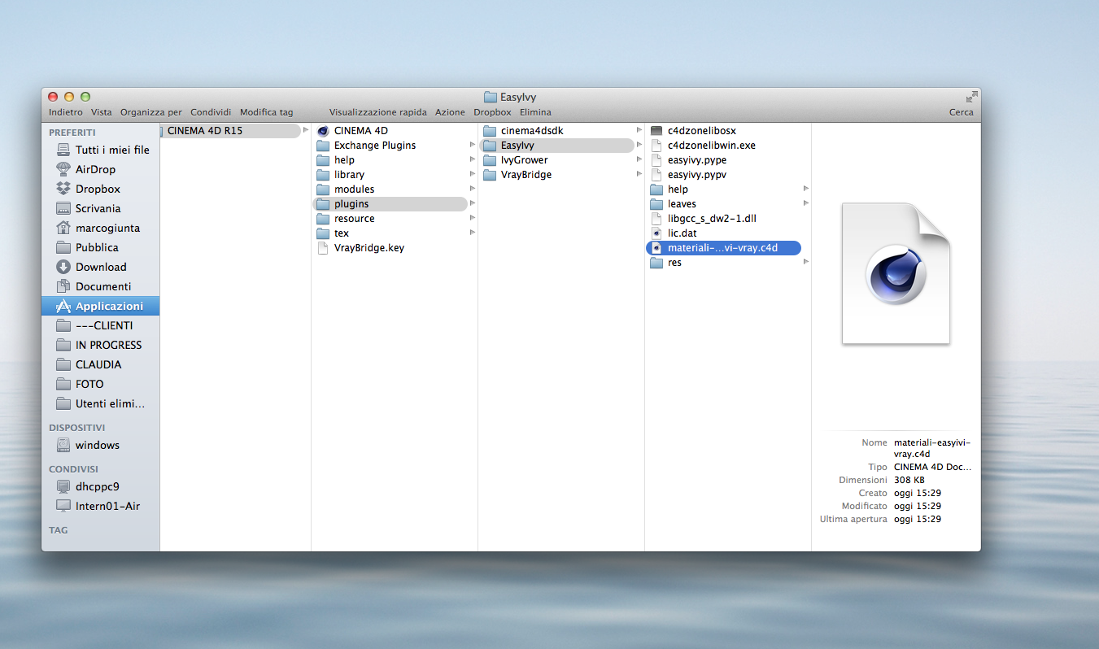Viewport: 1099px width, 649px height.
Task: Expand the IvyGrower folder arrow
Action: [x=639, y=160]
